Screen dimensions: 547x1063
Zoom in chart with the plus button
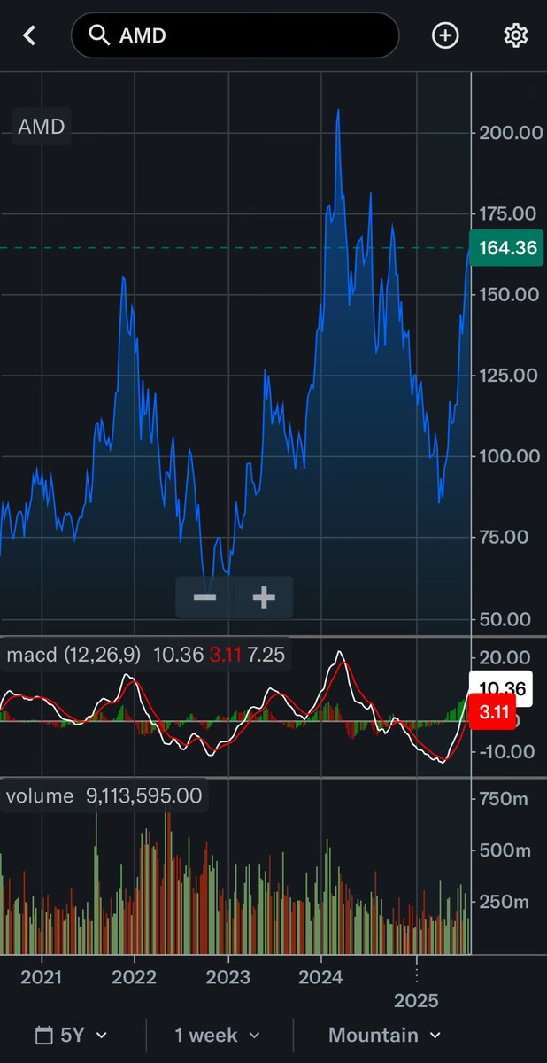coord(264,597)
